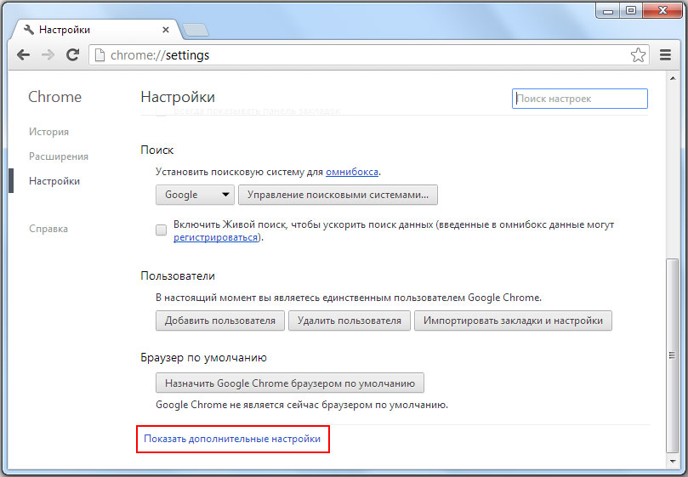
Task: Open the Google search engine dropdown
Action: 195,195
